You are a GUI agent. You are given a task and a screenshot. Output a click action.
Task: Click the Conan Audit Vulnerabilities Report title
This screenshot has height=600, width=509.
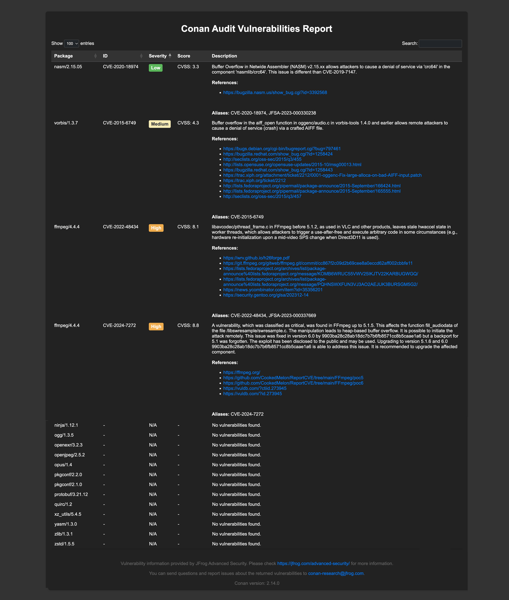[x=256, y=29]
